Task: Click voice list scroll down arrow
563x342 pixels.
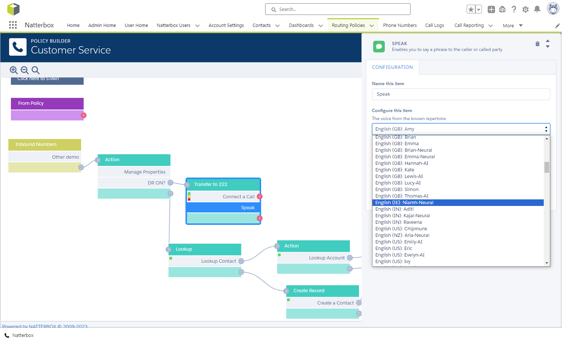Action: click(x=547, y=263)
